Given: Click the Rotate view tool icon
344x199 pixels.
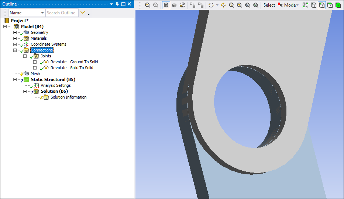Looking at the screenshot, I should tap(211, 5).
